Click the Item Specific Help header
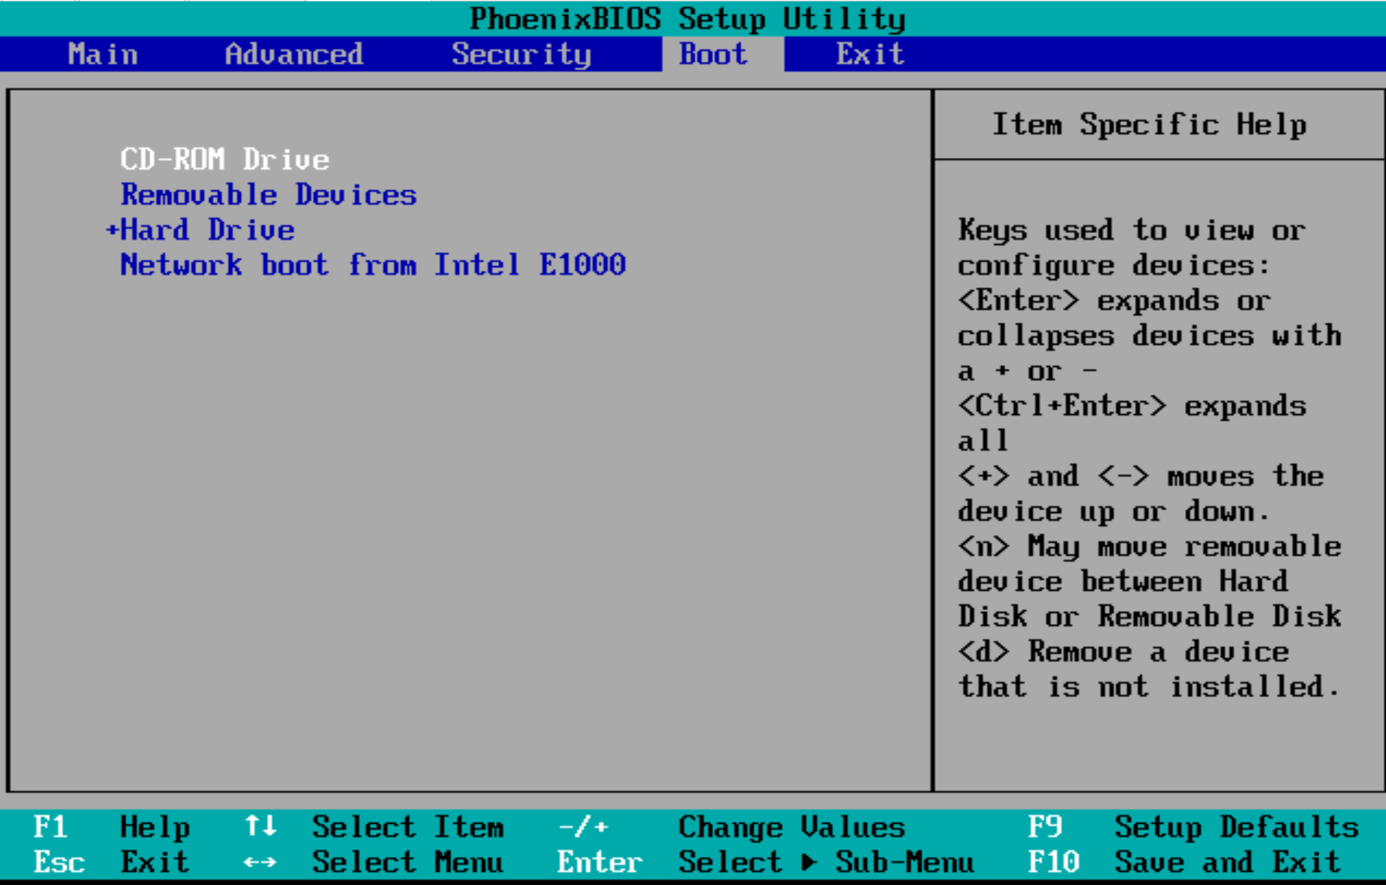 pos(1149,124)
